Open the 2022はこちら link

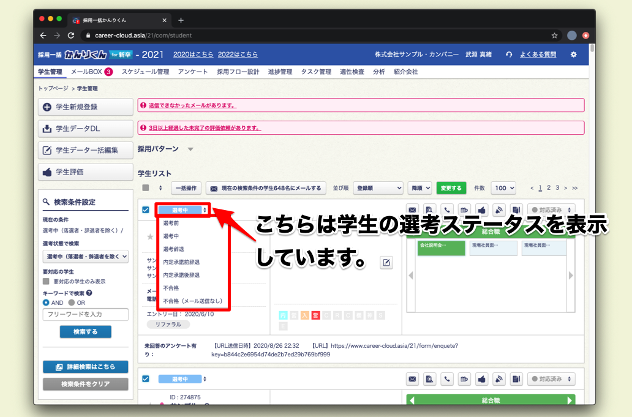238,53
